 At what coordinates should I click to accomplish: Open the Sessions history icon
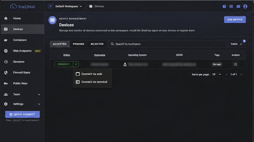pos(6,62)
